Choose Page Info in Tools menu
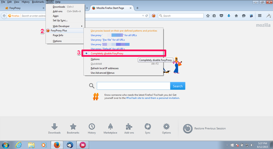This screenshot has height=149, width=273. click(x=65, y=35)
